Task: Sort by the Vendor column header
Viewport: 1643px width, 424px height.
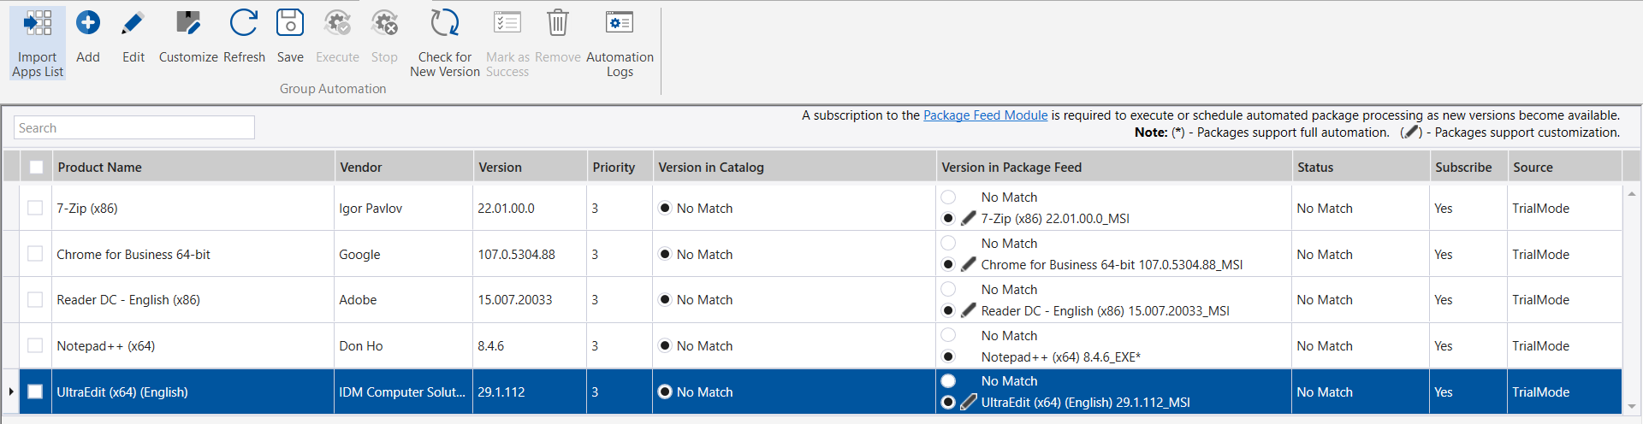Action: (361, 168)
